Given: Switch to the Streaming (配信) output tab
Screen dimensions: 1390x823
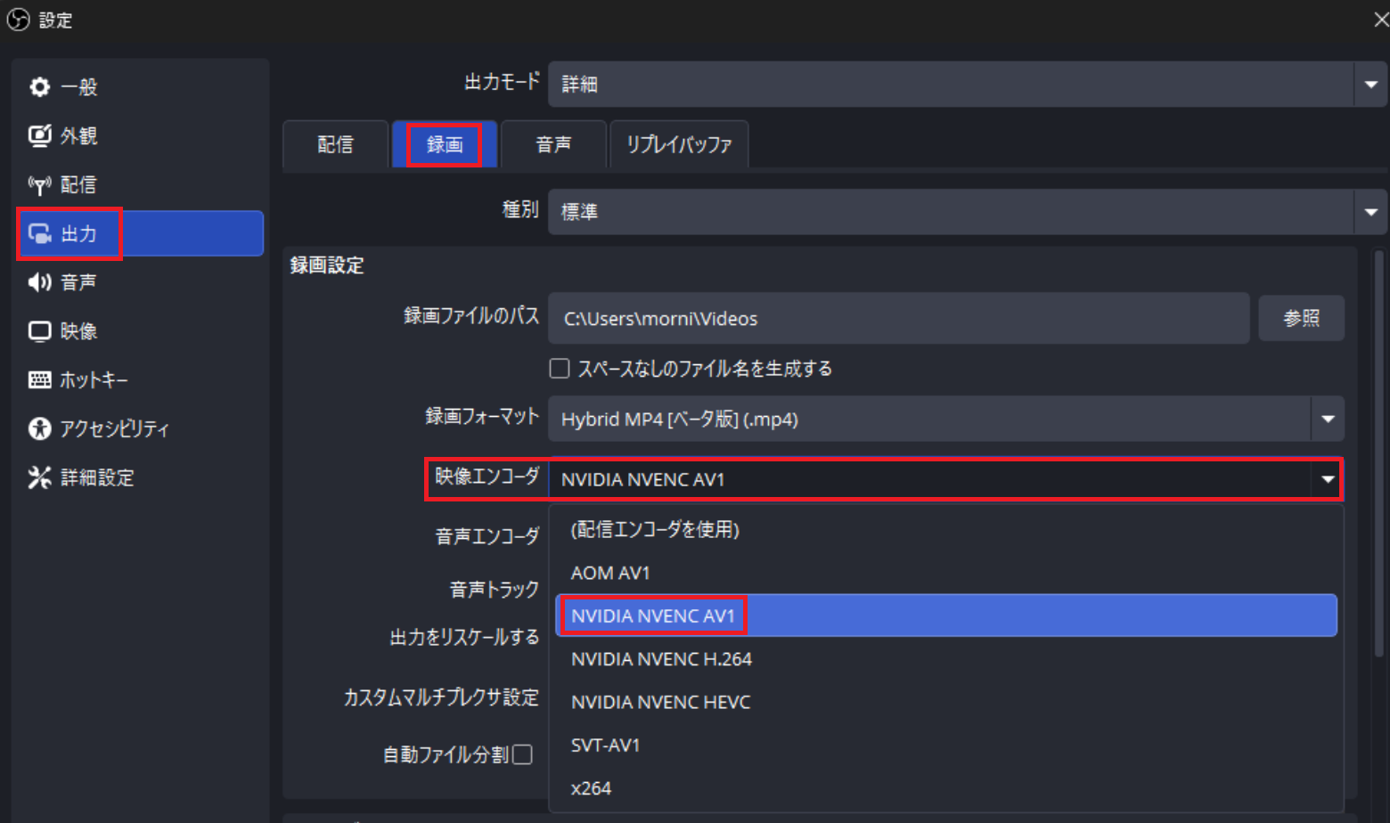Looking at the screenshot, I should [x=335, y=144].
